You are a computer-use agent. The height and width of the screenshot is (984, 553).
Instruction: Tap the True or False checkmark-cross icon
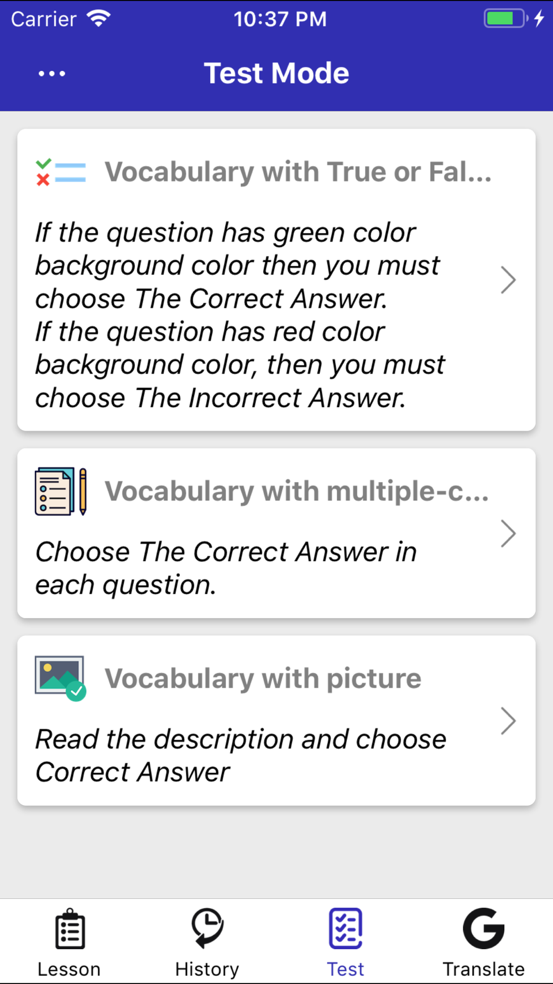tap(61, 172)
